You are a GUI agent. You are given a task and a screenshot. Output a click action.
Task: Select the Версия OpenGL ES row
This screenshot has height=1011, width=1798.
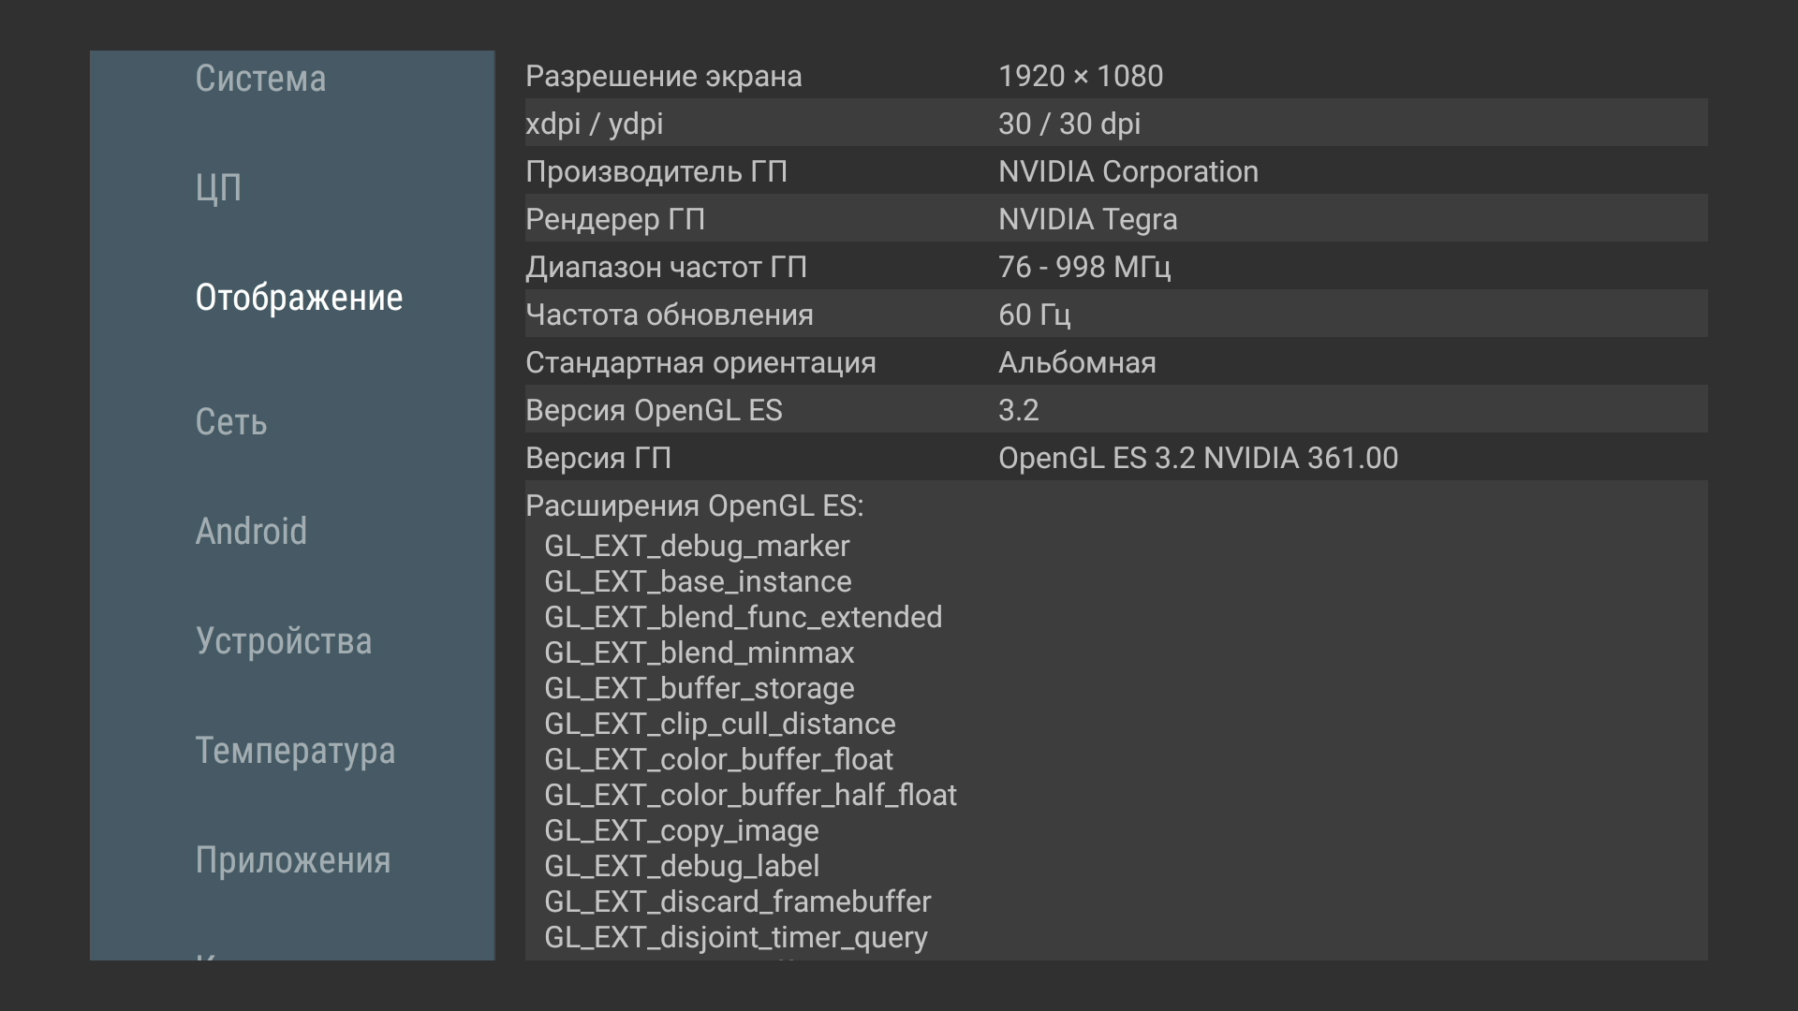(1114, 410)
